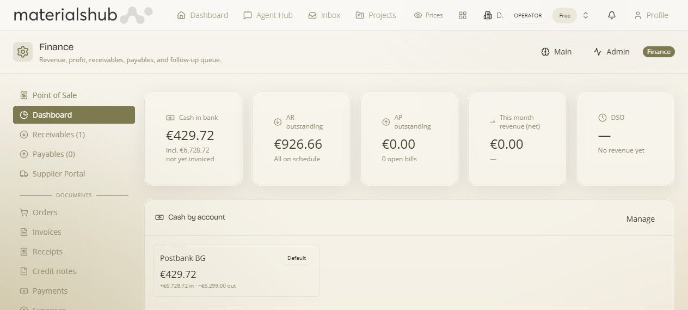
Task: Open Orders in the sidebar
Action: coord(74,212)
